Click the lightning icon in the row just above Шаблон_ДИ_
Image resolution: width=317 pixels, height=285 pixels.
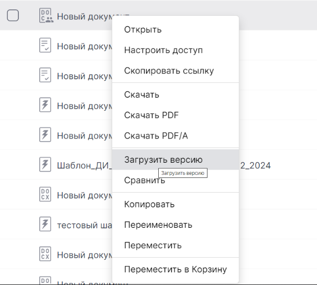45,135
